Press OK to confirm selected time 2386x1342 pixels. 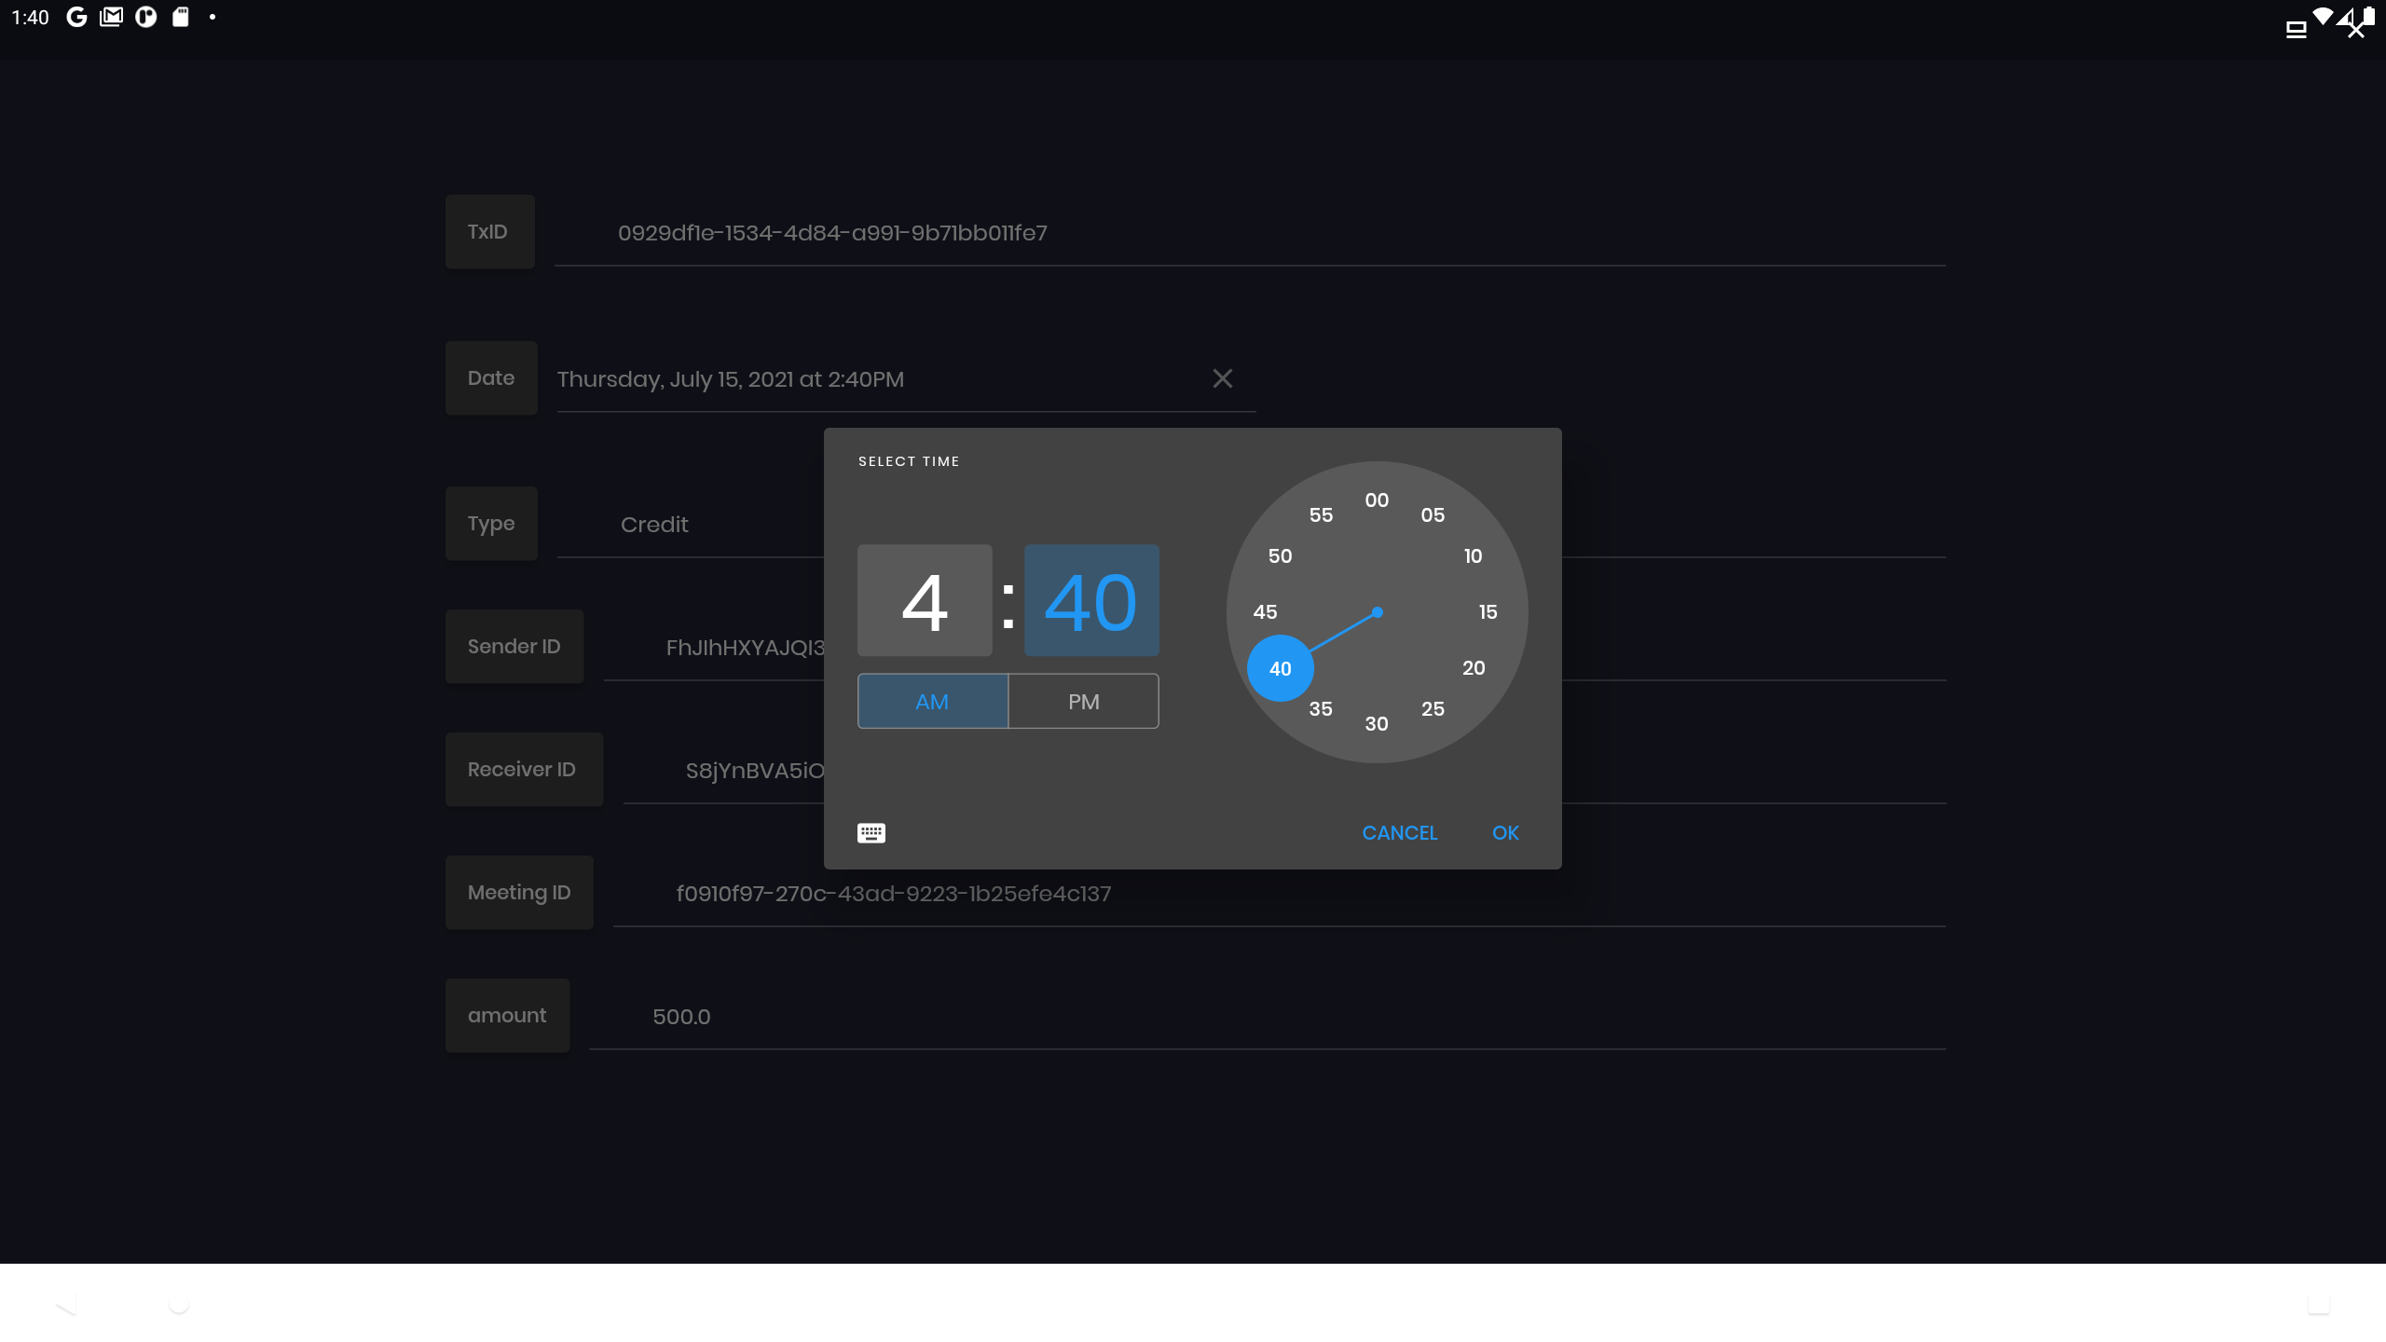[x=1506, y=832]
